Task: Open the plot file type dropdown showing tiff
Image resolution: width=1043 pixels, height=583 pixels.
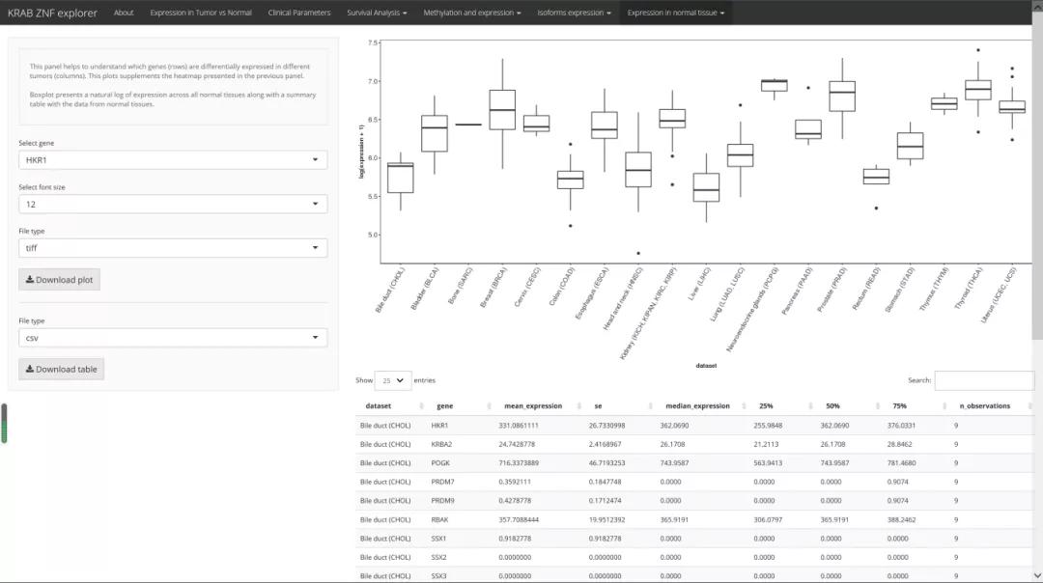Action: 173,248
